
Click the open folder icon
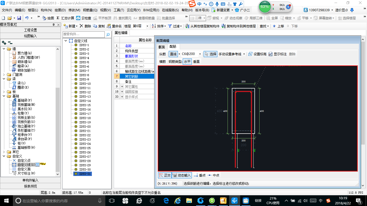click(9, 18)
